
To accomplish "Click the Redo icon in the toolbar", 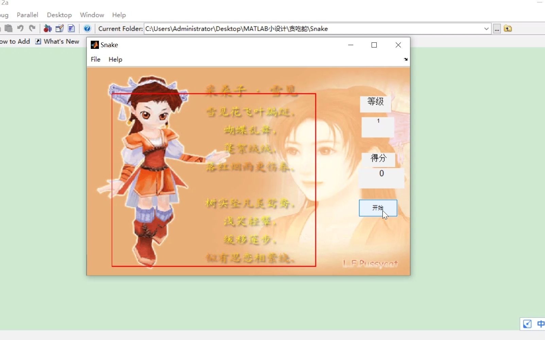I will click(x=32, y=29).
